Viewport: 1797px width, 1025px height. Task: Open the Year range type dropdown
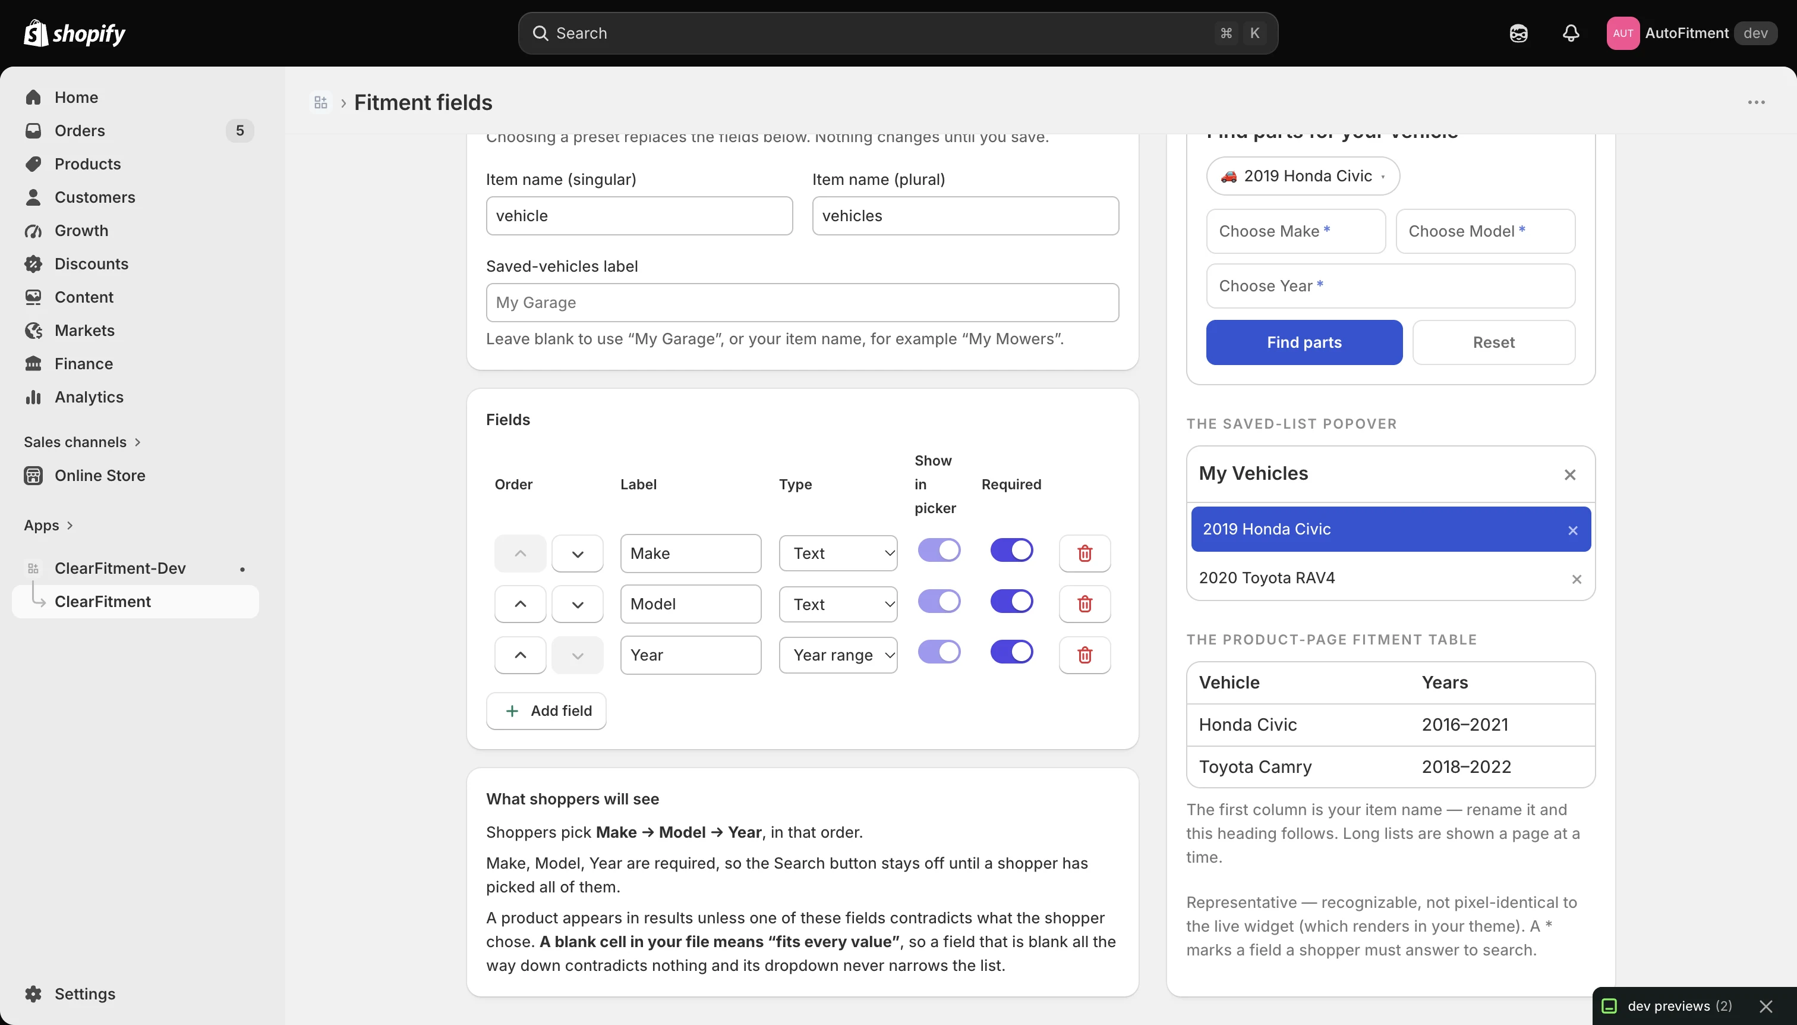(838, 655)
